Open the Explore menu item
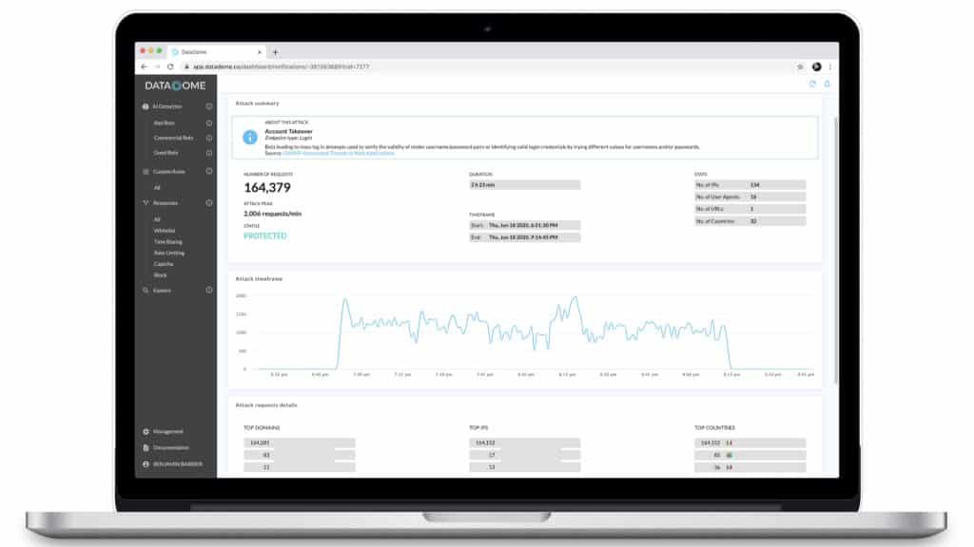This screenshot has width=974, height=547. (x=162, y=291)
